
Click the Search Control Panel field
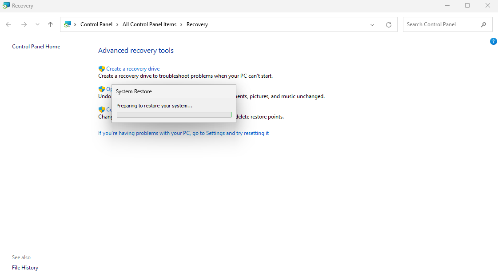pos(447,24)
